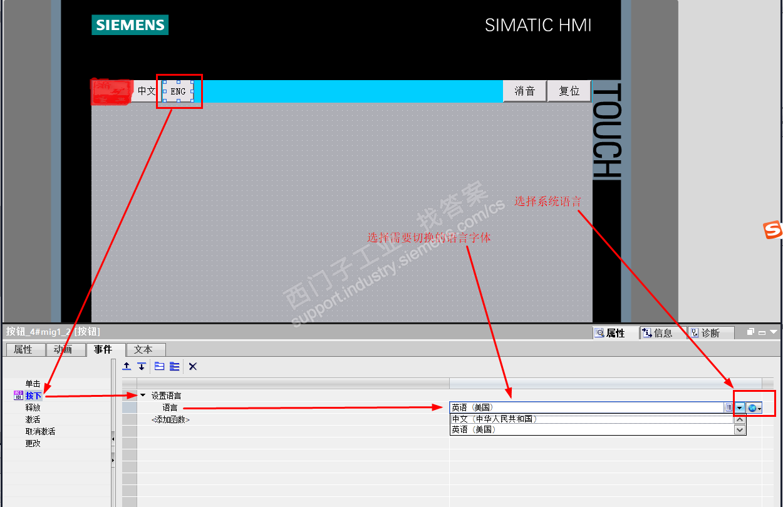The width and height of the screenshot is (783, 507).
Task: Click the Sogou input method icon
Action: tap(773, 230)
